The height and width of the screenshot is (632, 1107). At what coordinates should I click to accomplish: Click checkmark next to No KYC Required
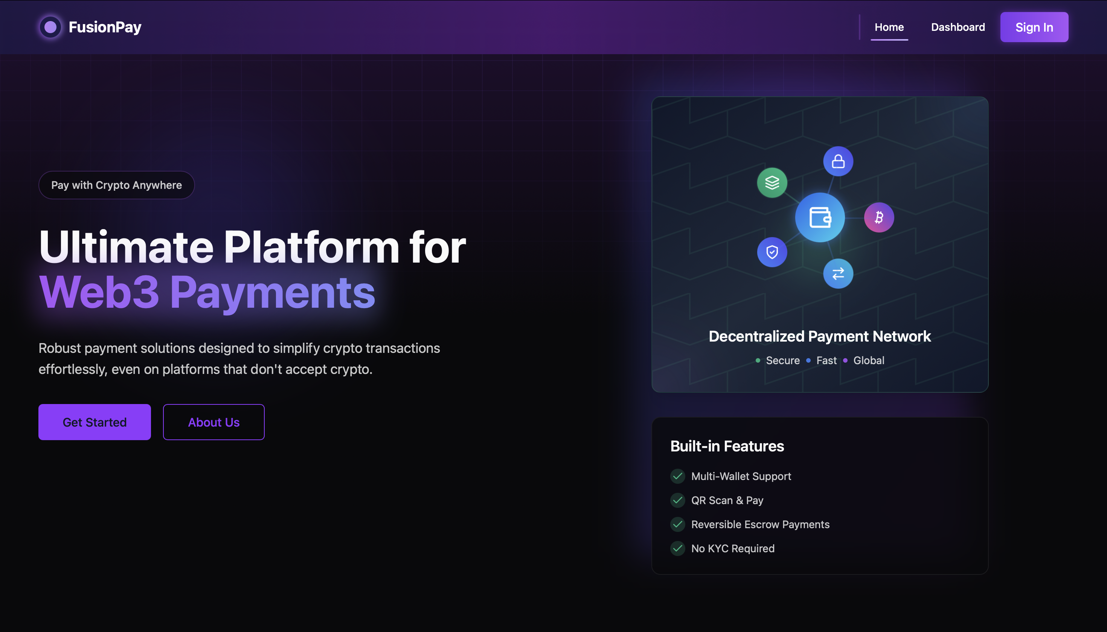tap(677, 548)
